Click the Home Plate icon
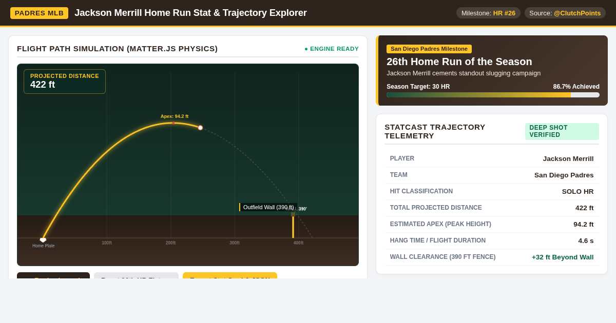The image size is (616, 323). [43, 240]
